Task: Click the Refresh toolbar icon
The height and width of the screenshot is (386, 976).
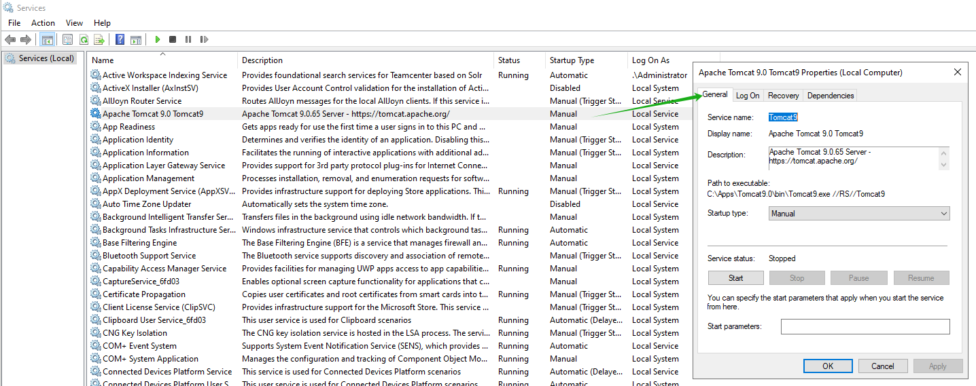Action: click(x=84, y=39)
